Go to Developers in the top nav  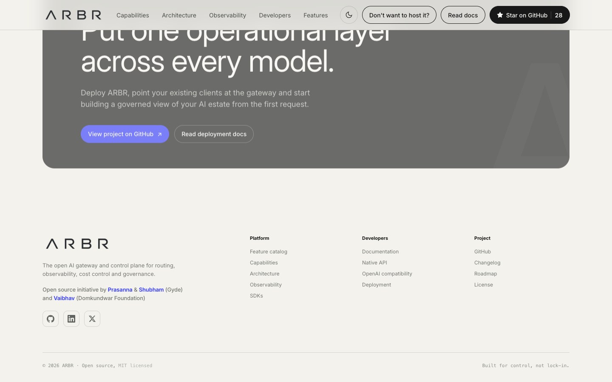pos(275,15)
